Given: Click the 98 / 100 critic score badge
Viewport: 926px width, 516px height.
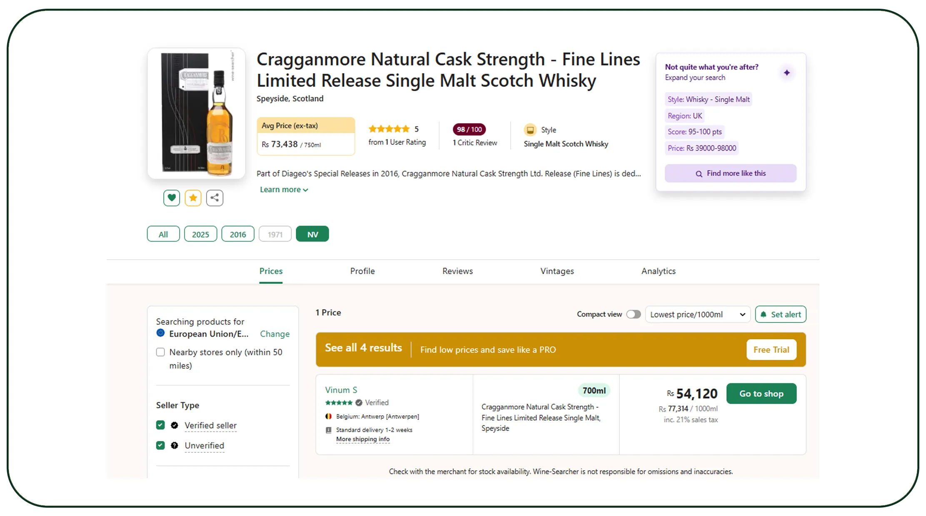Looking at the screenshot, I should tap(469, 129).
